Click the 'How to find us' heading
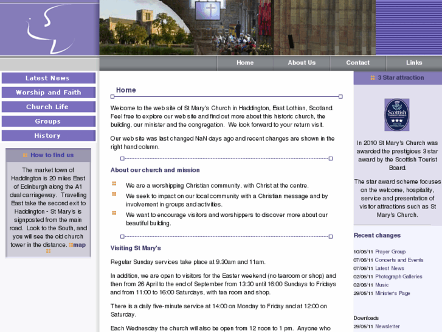Viewport: 442px width, 332px height. tap(52, 155)
